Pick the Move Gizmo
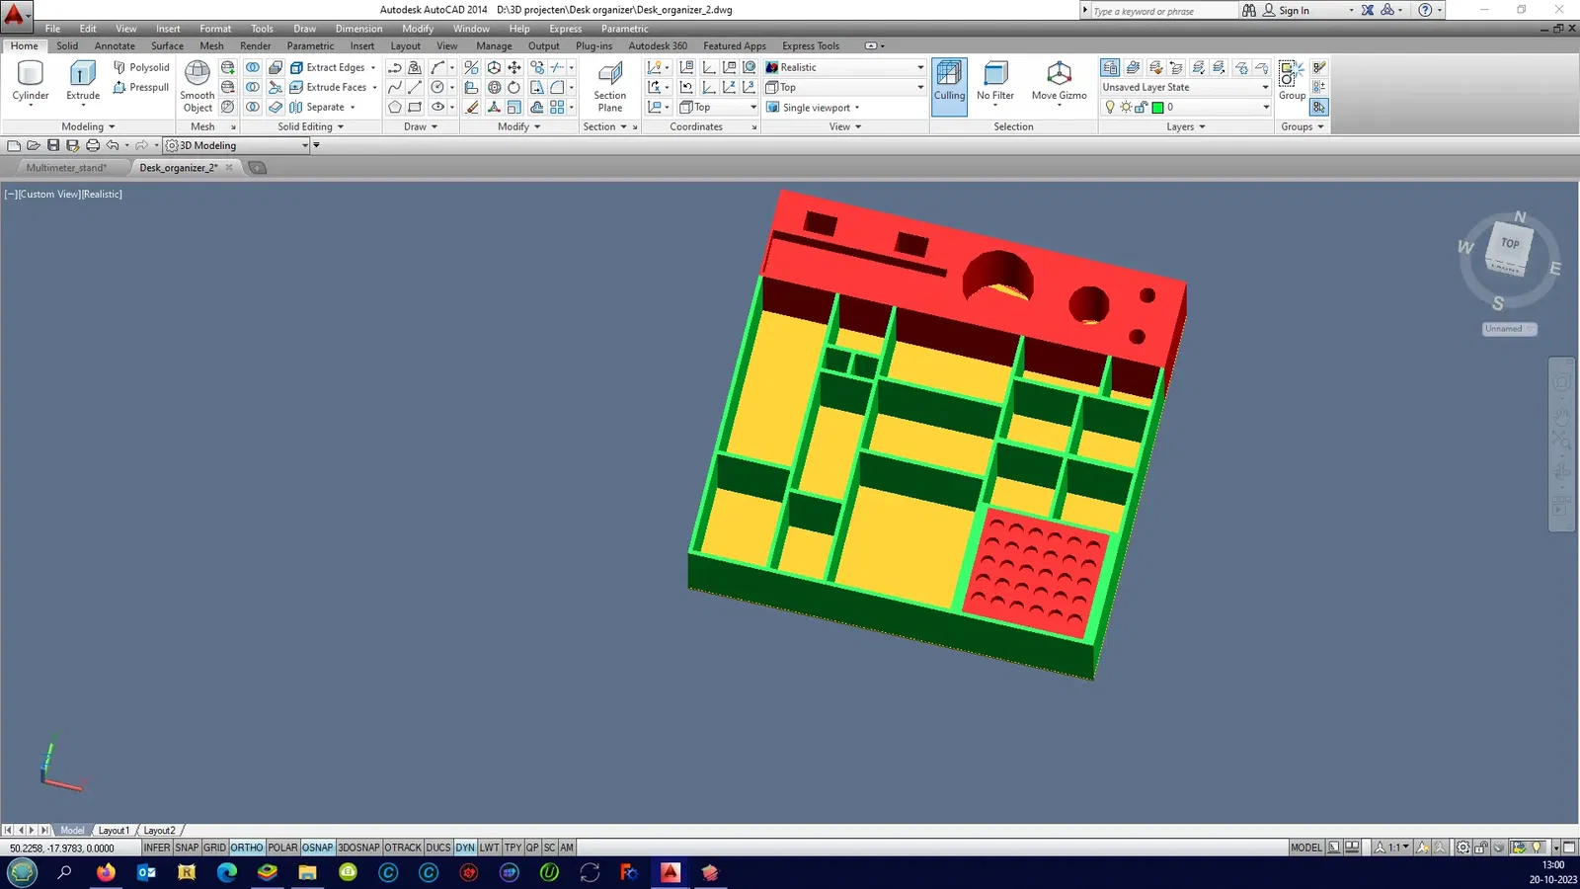Screen dimensions: 1580x889 (1059, 83)
